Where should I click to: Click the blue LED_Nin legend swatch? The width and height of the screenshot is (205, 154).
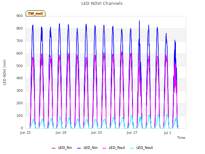(79, 148)
